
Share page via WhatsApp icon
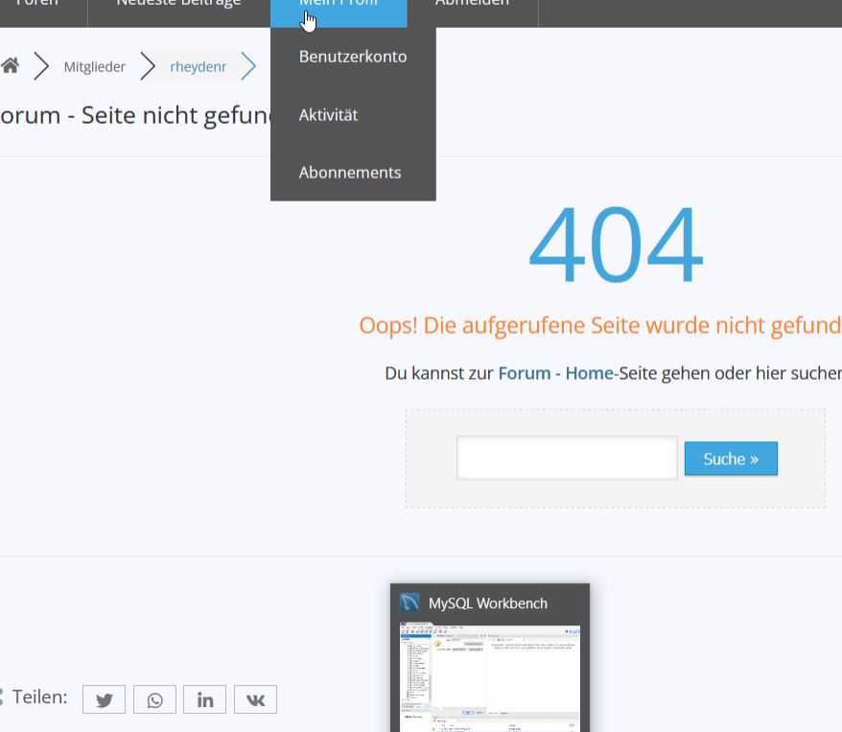[x=154, y=699]
